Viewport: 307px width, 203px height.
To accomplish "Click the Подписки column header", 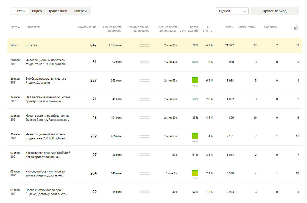I will [x=271, y=27].
